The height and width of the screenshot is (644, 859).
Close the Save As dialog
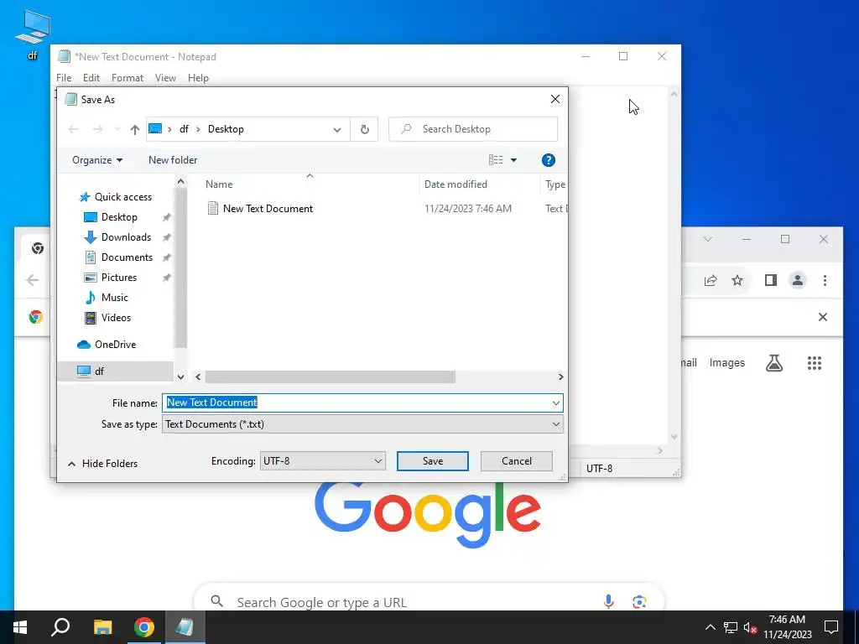tap(555, 99)
